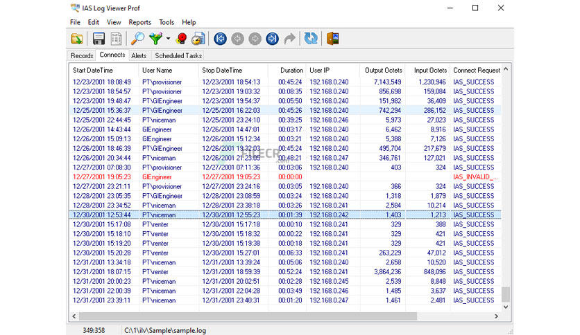Open the Tools menu

[x=167, y=22]
